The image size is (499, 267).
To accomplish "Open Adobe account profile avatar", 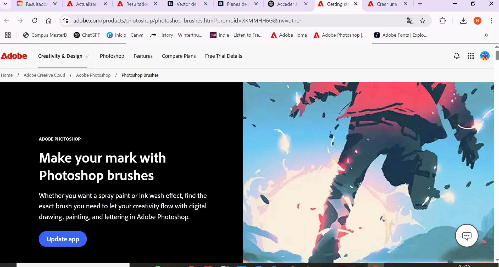I will tap(485, 56).
